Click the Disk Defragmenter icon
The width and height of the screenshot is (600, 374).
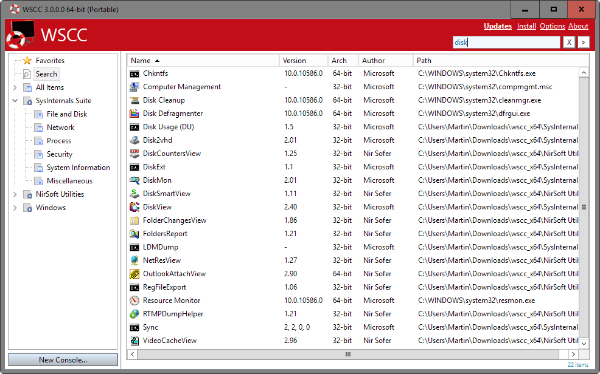pos(134,114)
